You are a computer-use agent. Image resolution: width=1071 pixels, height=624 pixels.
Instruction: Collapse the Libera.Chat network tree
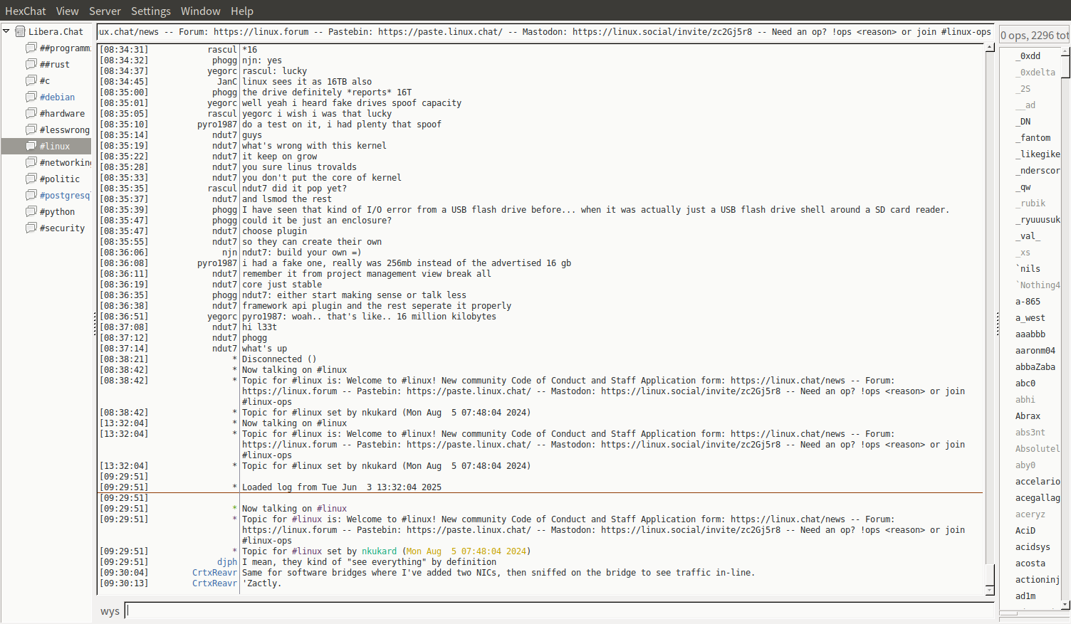pos(6,31)
